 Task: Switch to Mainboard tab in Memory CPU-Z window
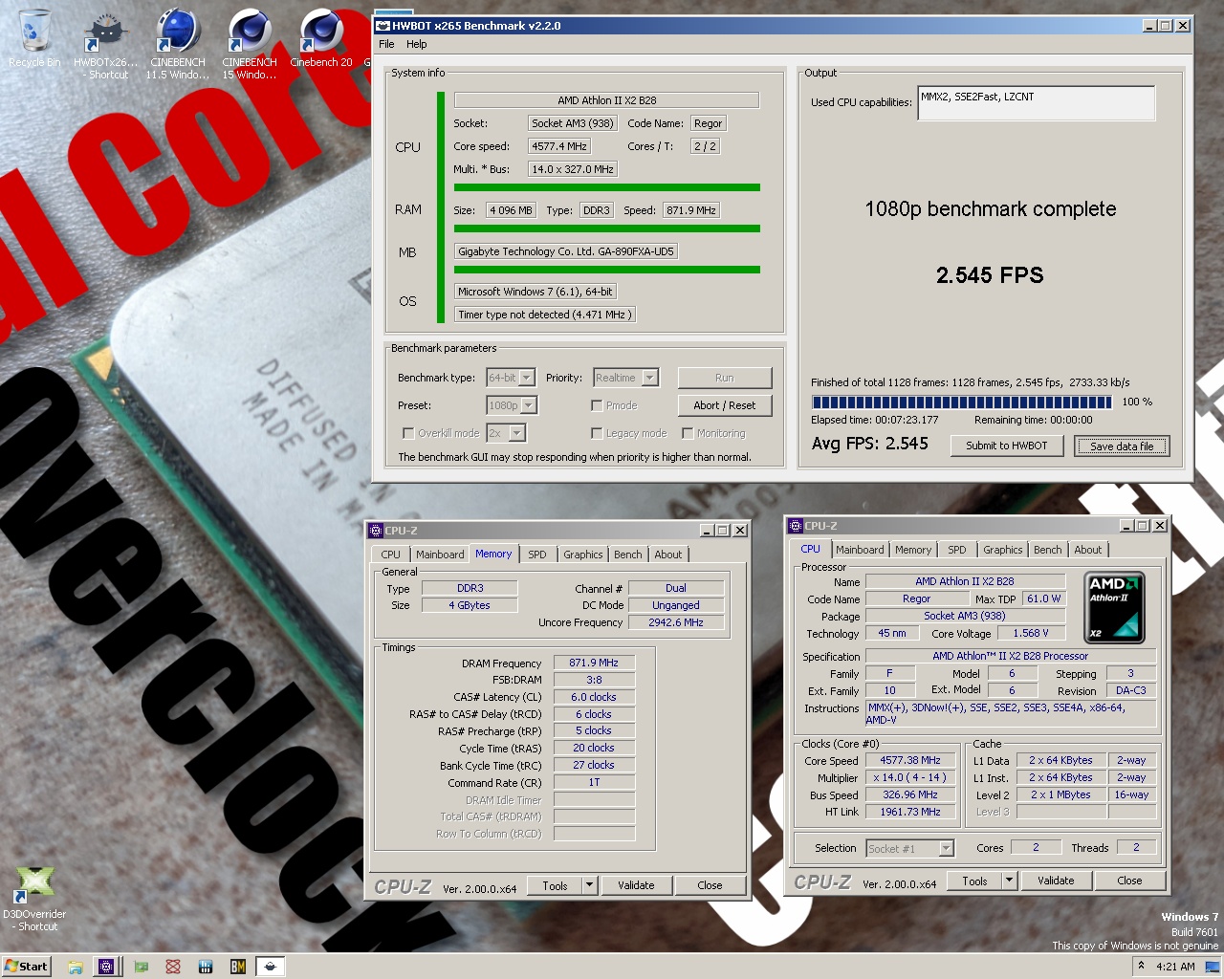440,555
